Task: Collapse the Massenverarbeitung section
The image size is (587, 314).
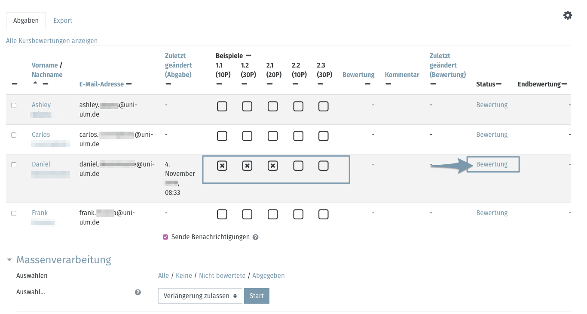Action: point(59,260)
